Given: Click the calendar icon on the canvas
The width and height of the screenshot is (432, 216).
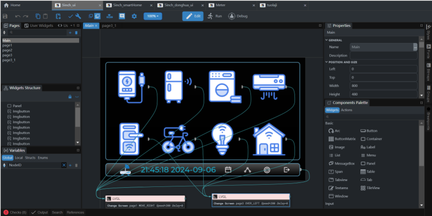Looking at the screenshot, I should click(228, 170).
